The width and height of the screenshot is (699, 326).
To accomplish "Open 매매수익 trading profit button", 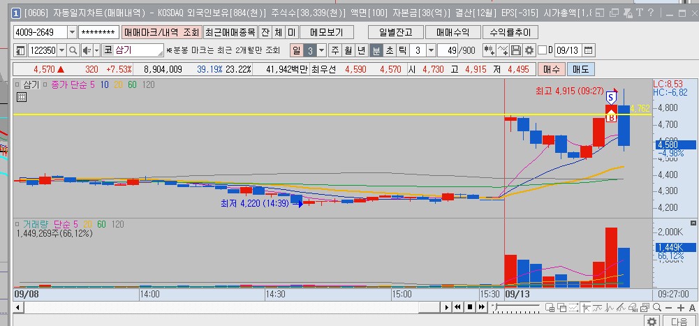I will click(453, 32).
